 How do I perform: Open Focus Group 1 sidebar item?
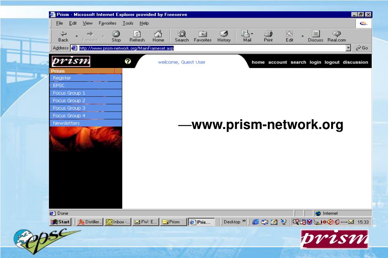pyautogui.click(x=86, y=93)
